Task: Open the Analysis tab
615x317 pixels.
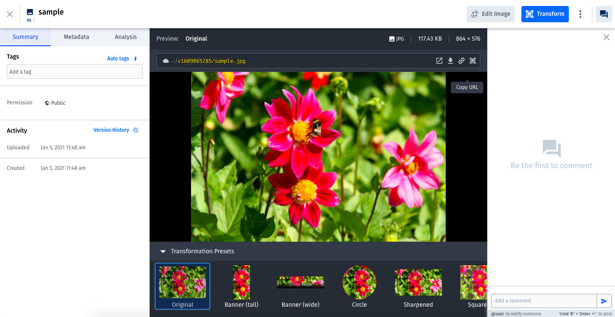Action: [x=126, y=37]
